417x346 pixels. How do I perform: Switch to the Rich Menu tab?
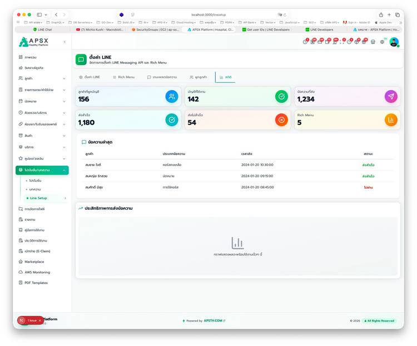[123, 77]
